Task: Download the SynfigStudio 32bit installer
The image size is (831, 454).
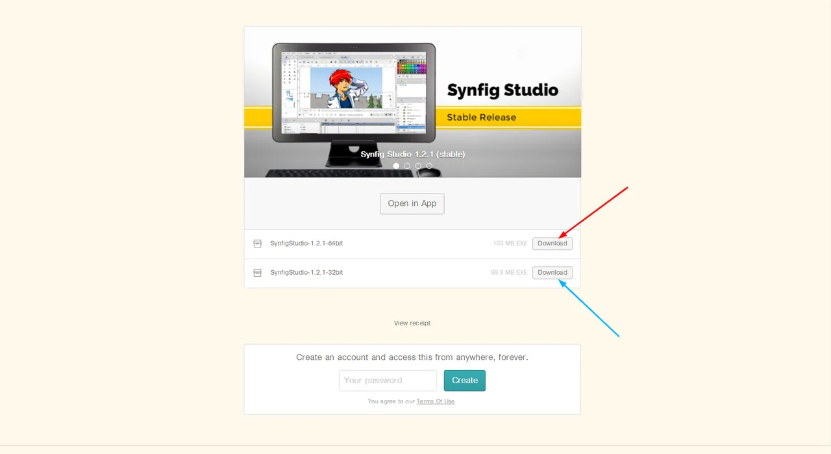Action: [x=552, y=273]
